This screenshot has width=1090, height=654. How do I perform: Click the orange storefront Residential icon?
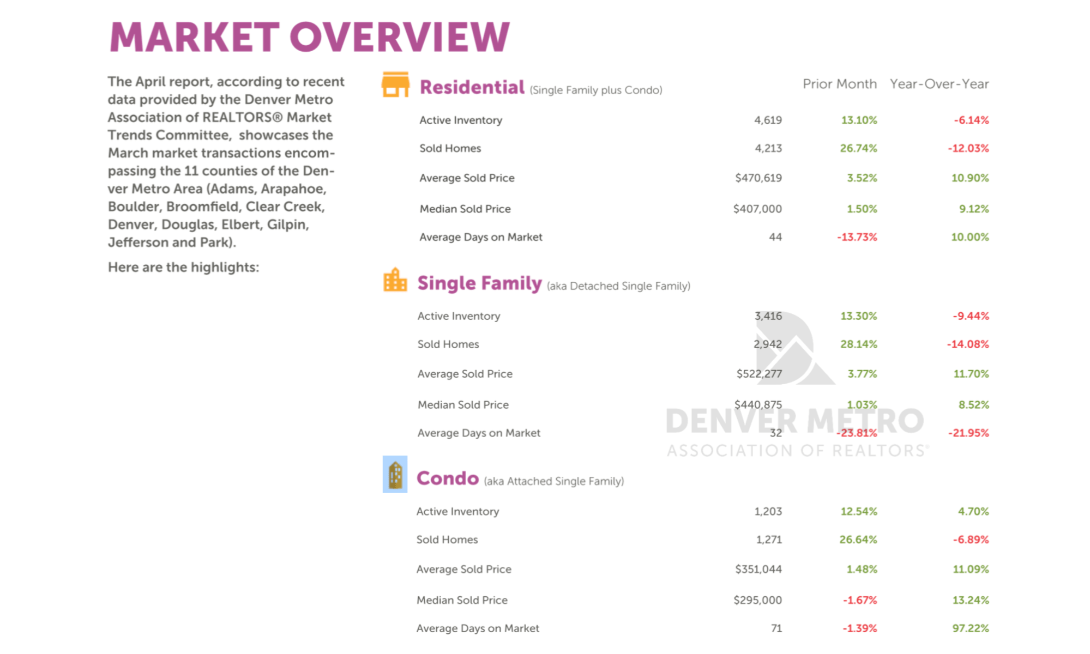pos(395,85)
